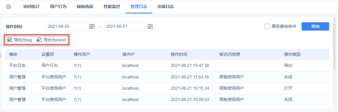The image size is (339, 112).
Task: Open the 用户行为 tab
Action: coord(58,7)
